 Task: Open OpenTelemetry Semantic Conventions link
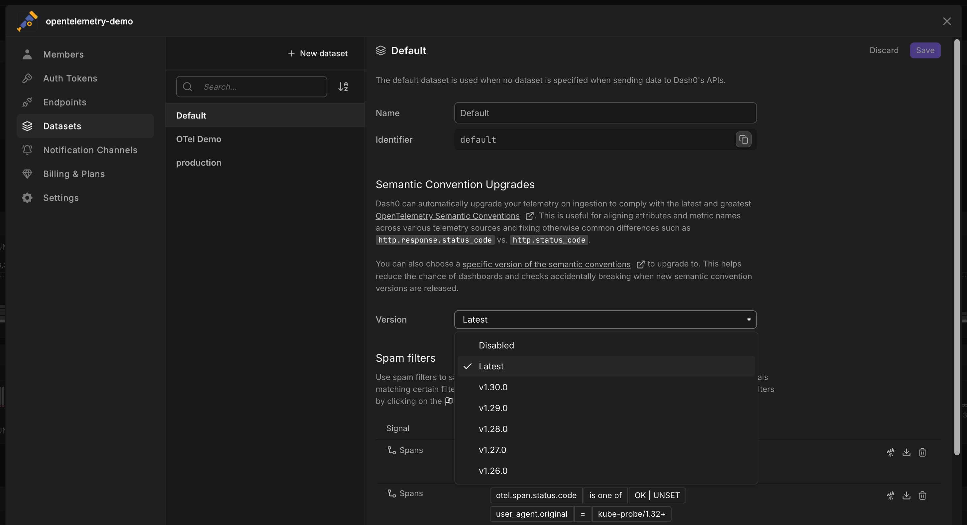[x=448, y=216]
